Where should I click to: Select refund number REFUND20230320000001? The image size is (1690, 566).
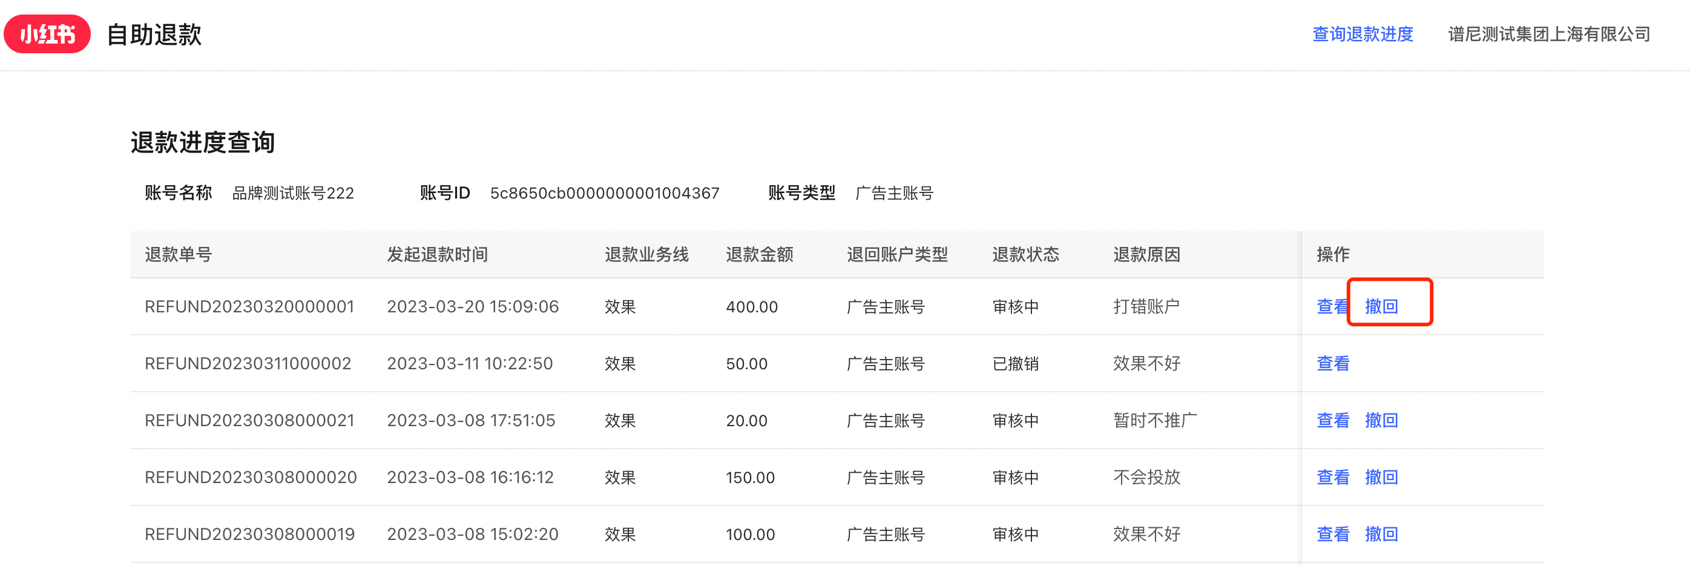pyautogui.click(x=249, y=306)
